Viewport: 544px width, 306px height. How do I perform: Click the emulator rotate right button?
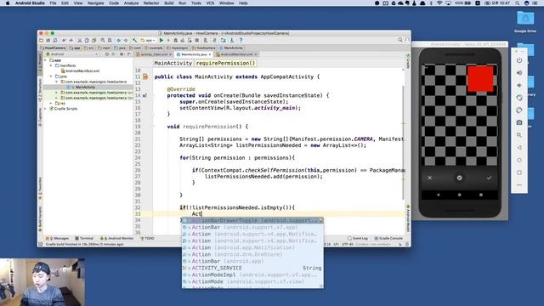tap(519, 110)
